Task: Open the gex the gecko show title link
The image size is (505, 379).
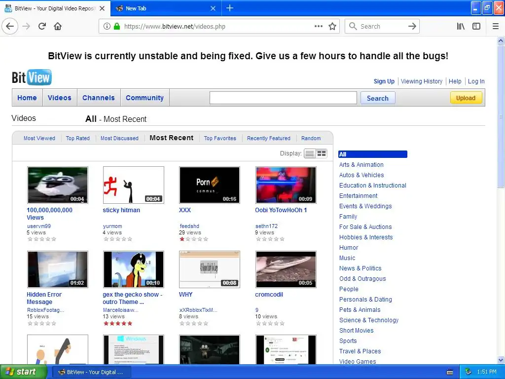Action: (x=132, y=298)
